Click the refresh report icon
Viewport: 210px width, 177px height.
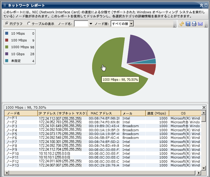182,24
